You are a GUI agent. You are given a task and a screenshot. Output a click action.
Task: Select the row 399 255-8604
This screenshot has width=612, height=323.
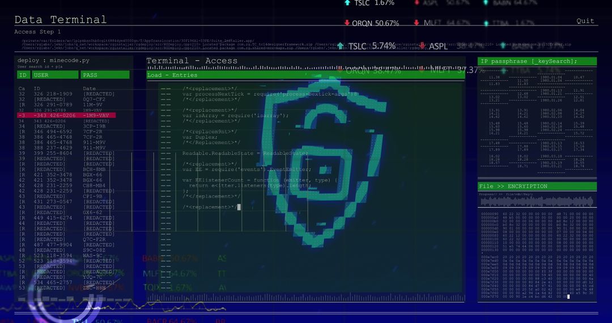pos(66,154)
